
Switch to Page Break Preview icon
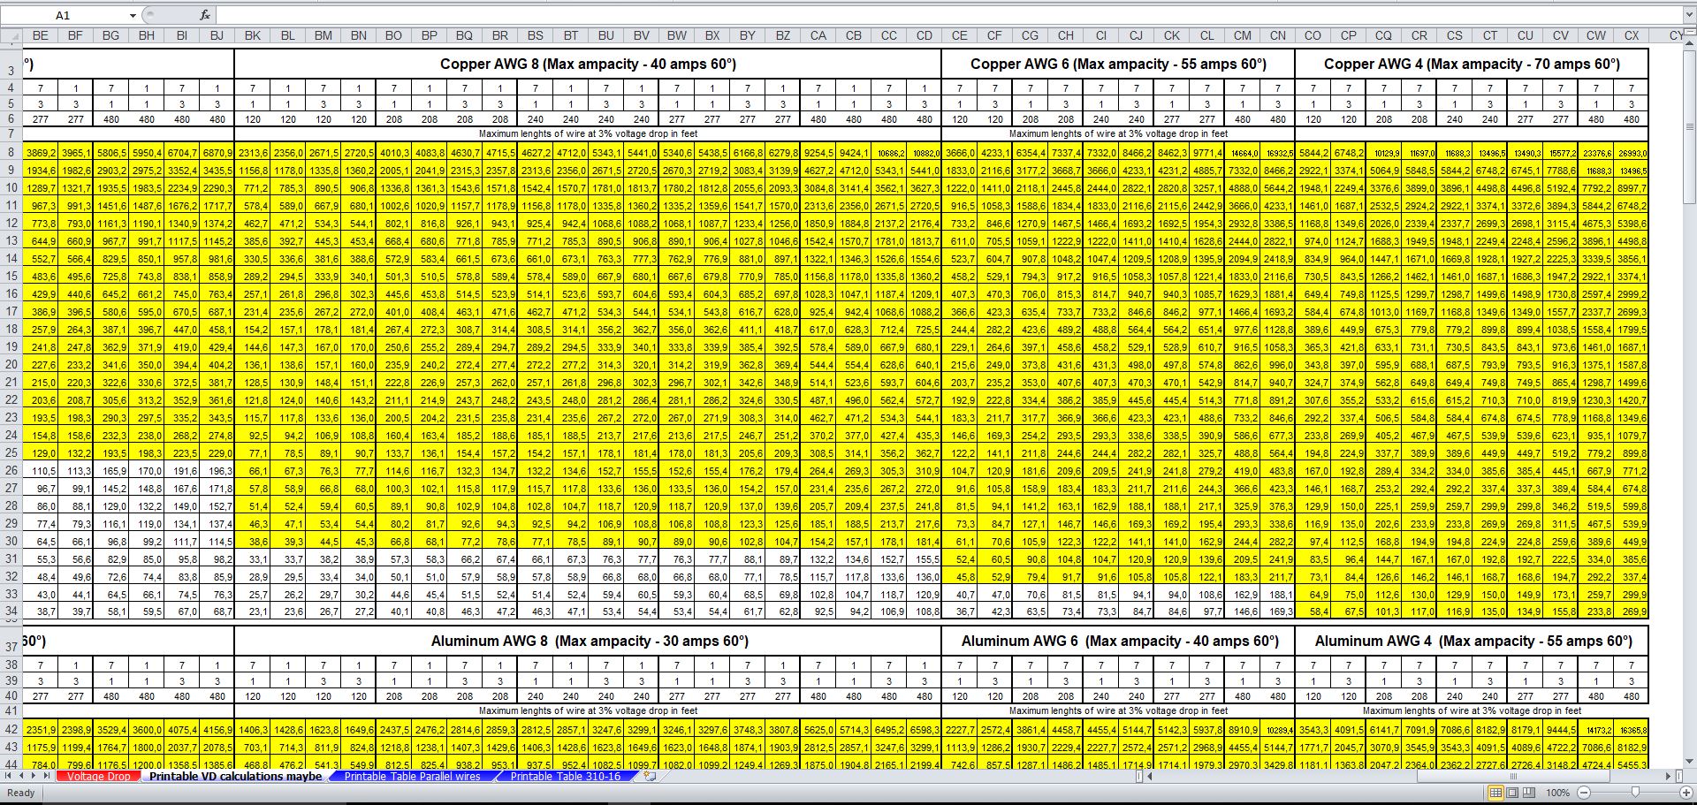(x=1529, y=793)
